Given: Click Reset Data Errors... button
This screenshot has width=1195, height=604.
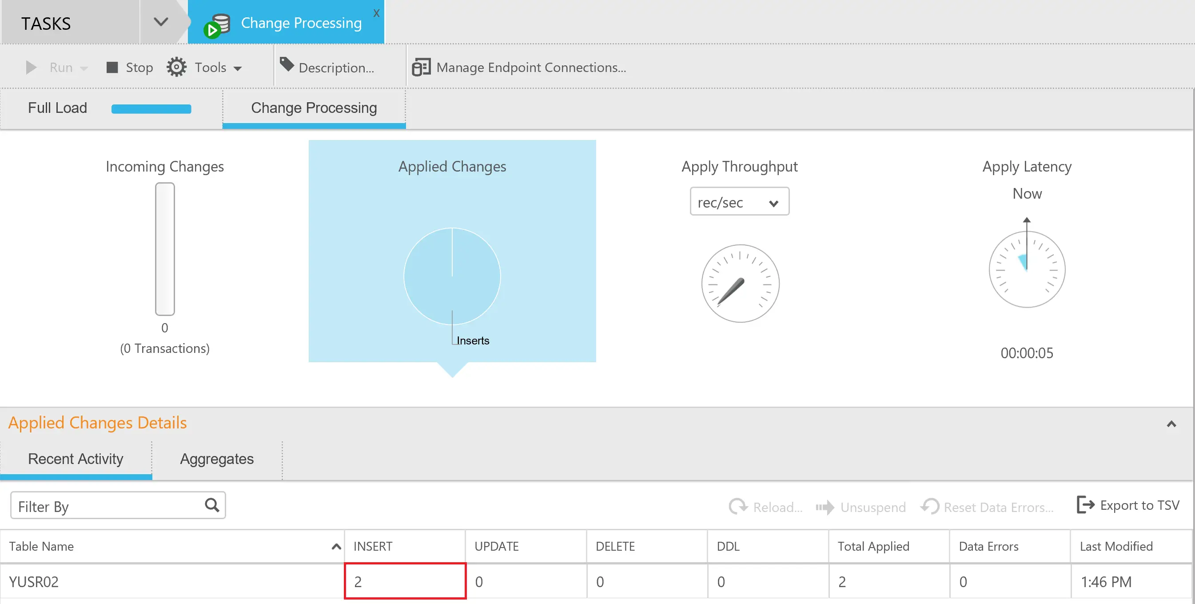Looking at the screenshot, I should point(987,507).
